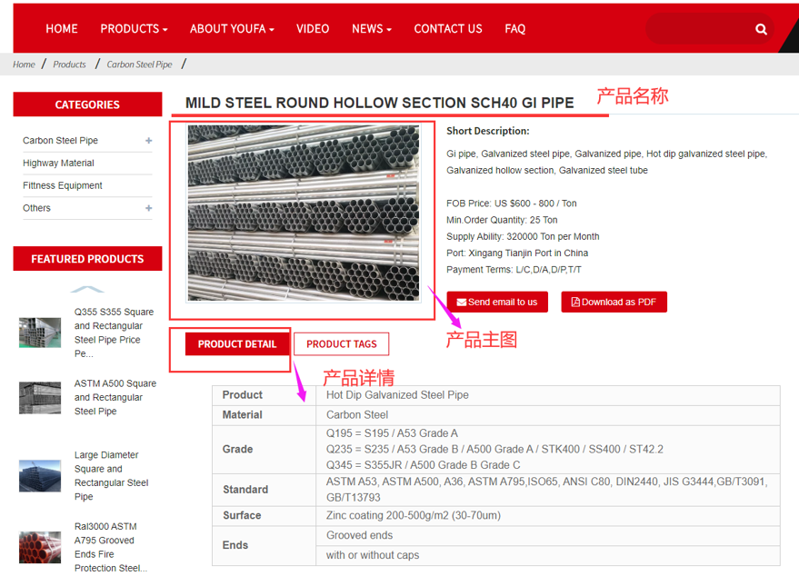This screenshot has height=576, width=799.
Task: Expand the Others category plus icon
Action: point(148,208)
